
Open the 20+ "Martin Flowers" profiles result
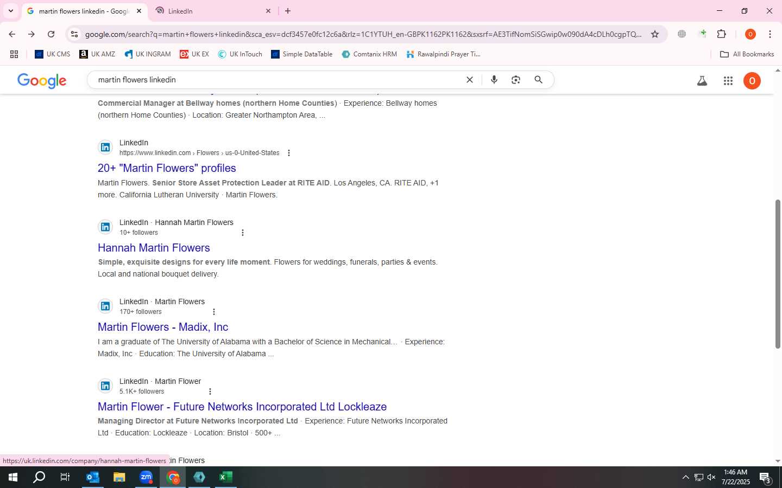[167, 168]
